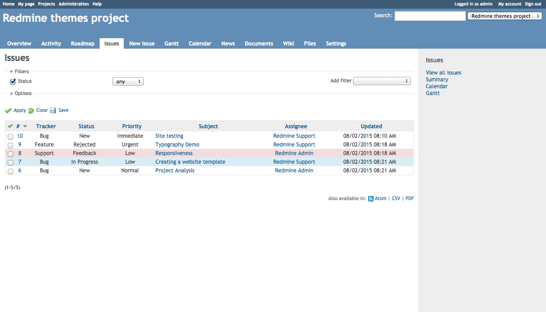546x312 pixels.
Task: Open My account link
Action: coord(510,4)
